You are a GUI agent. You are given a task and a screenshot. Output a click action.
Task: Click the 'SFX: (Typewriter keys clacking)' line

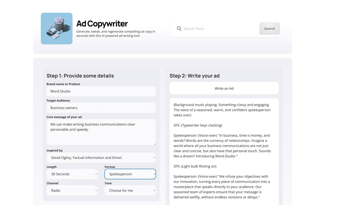tap(198, 125)
